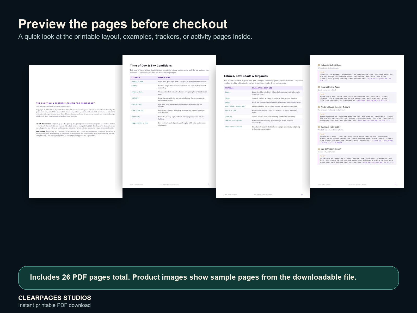Select the 'leather (full-grain)' material cell
The image size is (417, 313).
234,121
